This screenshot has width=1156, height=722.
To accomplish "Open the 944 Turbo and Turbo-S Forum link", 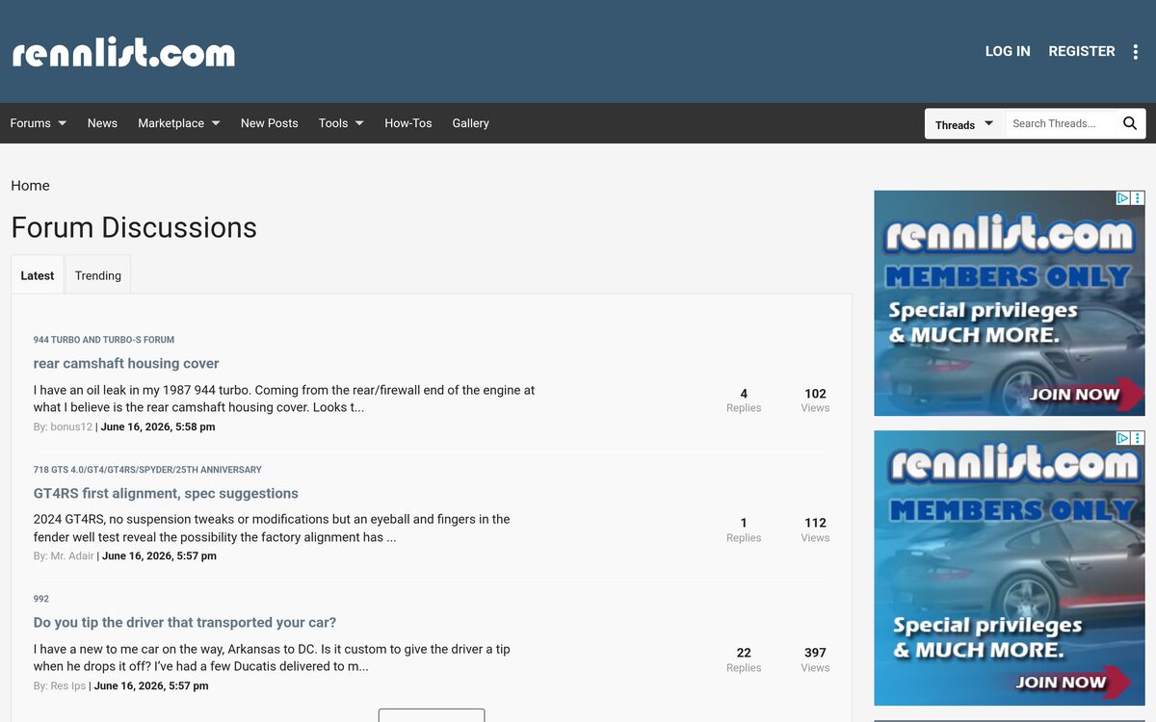I will click(x=104, y=340).
